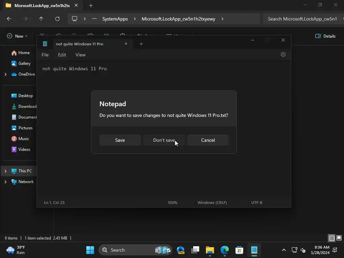This screenshot has height=258, width=344.
Task: Expand the This PC tree node
Action: (x=5, y=171)
